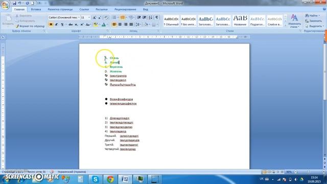Click text highlight color button
This screenshot has height=184, width=327.
96,25
